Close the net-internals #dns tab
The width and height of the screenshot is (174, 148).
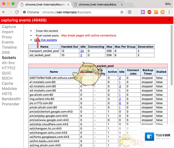coord(122,4)
